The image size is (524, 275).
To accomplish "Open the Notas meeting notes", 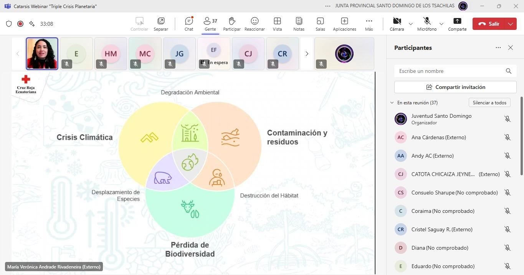I will point(299,23).
